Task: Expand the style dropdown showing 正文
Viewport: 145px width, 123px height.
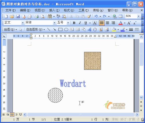Action: pos(23,23)
